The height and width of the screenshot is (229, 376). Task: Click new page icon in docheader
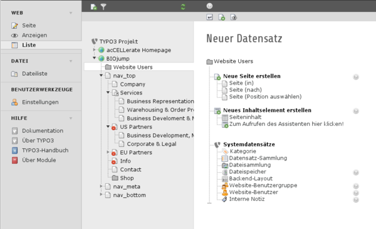[222, 18]
